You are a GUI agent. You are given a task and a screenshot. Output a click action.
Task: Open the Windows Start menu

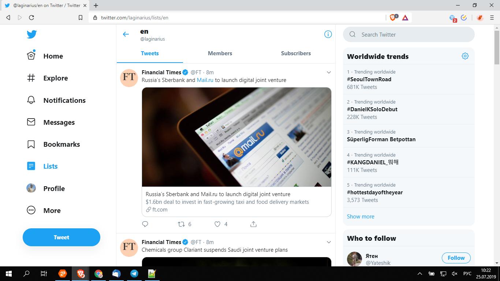click(9, 274)
